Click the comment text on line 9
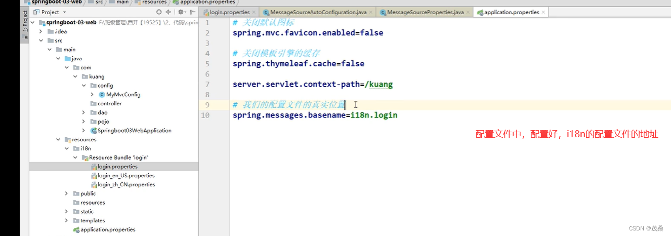The height and width of the screenshot is (236, 671). point(288,104)
